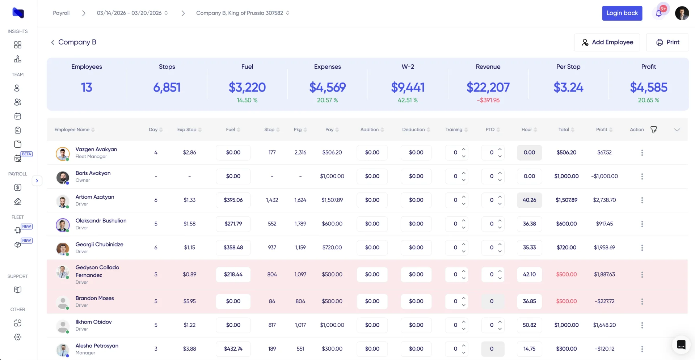Click the settings gear in the Other section
Viewport: 695px width, 360px height.
[x=17, y=337]
